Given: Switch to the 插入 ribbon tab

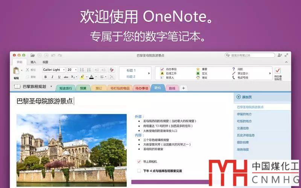Looking at the screenshot, I should (x=33, y=62).
